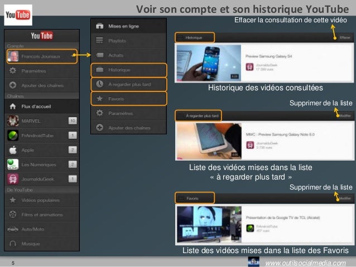Viewport: 356px width, 267px height.
Task: Open the Mises en ligne menu entry
Action: pyautogui.click(x=129, y=26)
